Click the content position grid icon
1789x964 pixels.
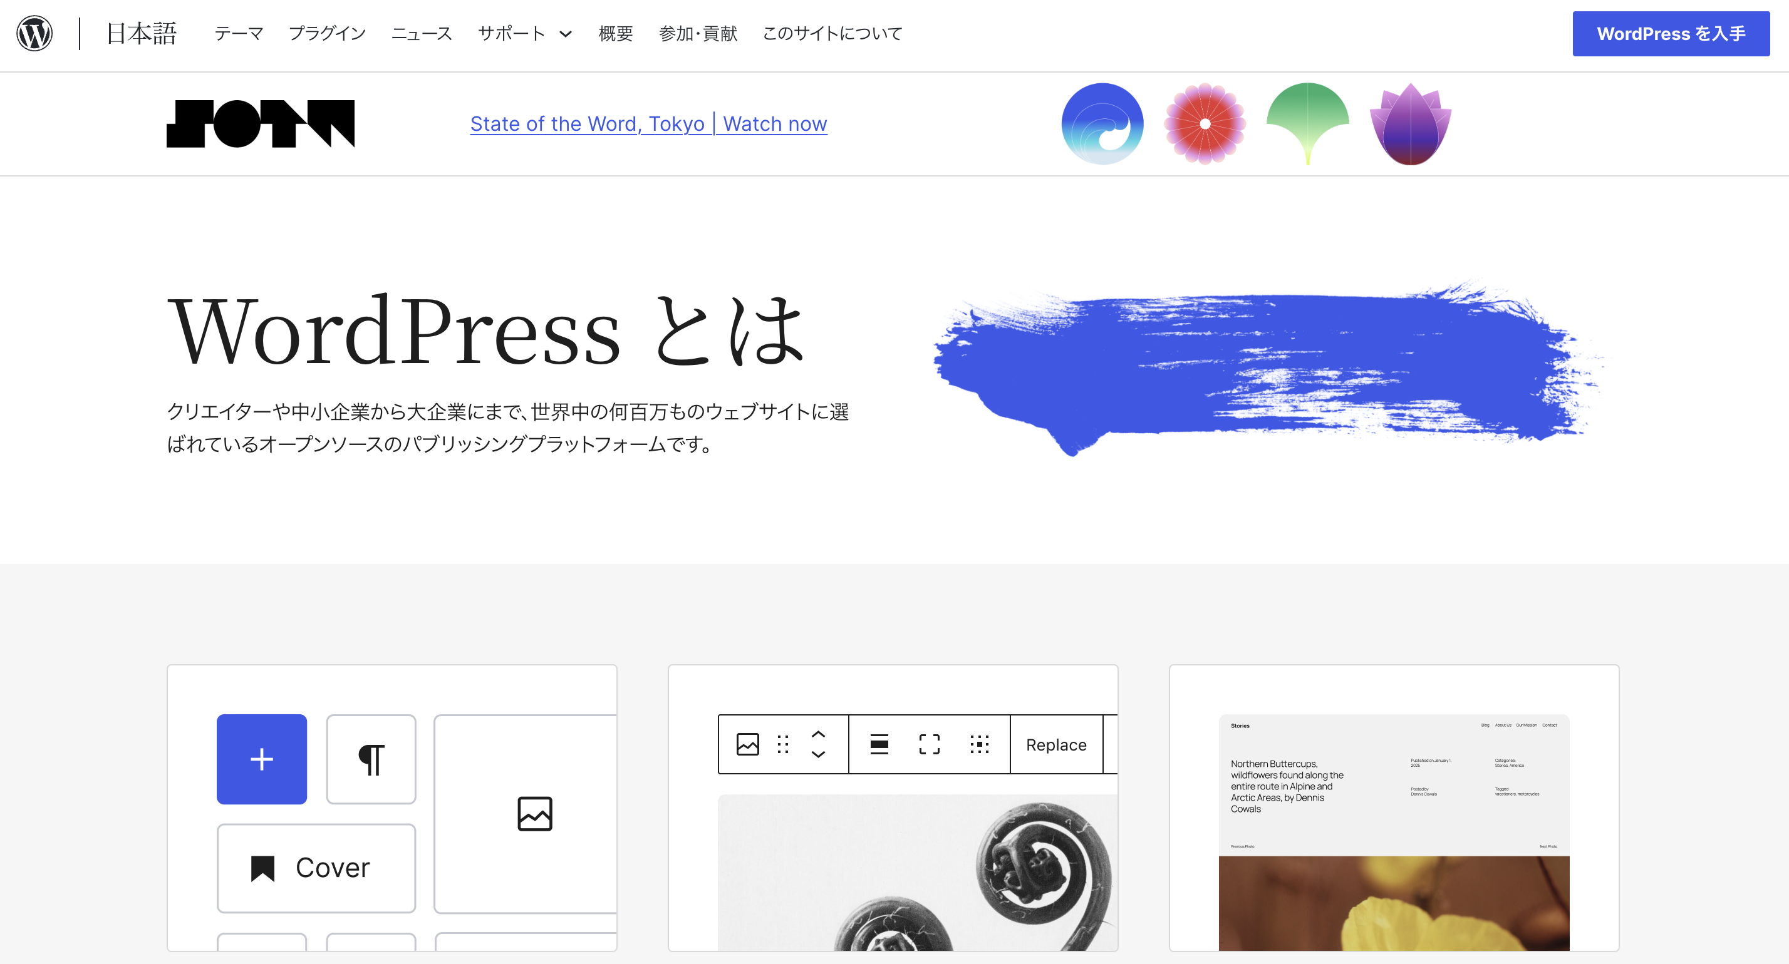(979, 745)
